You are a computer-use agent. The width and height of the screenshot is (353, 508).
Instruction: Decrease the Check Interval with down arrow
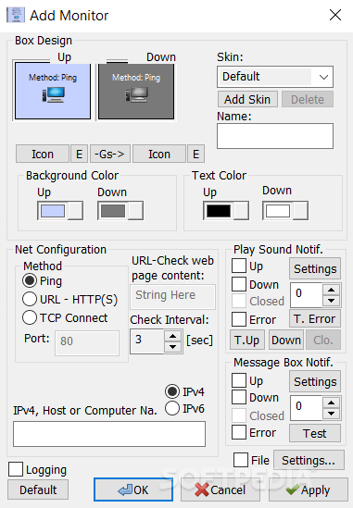(x=172, y=347)
